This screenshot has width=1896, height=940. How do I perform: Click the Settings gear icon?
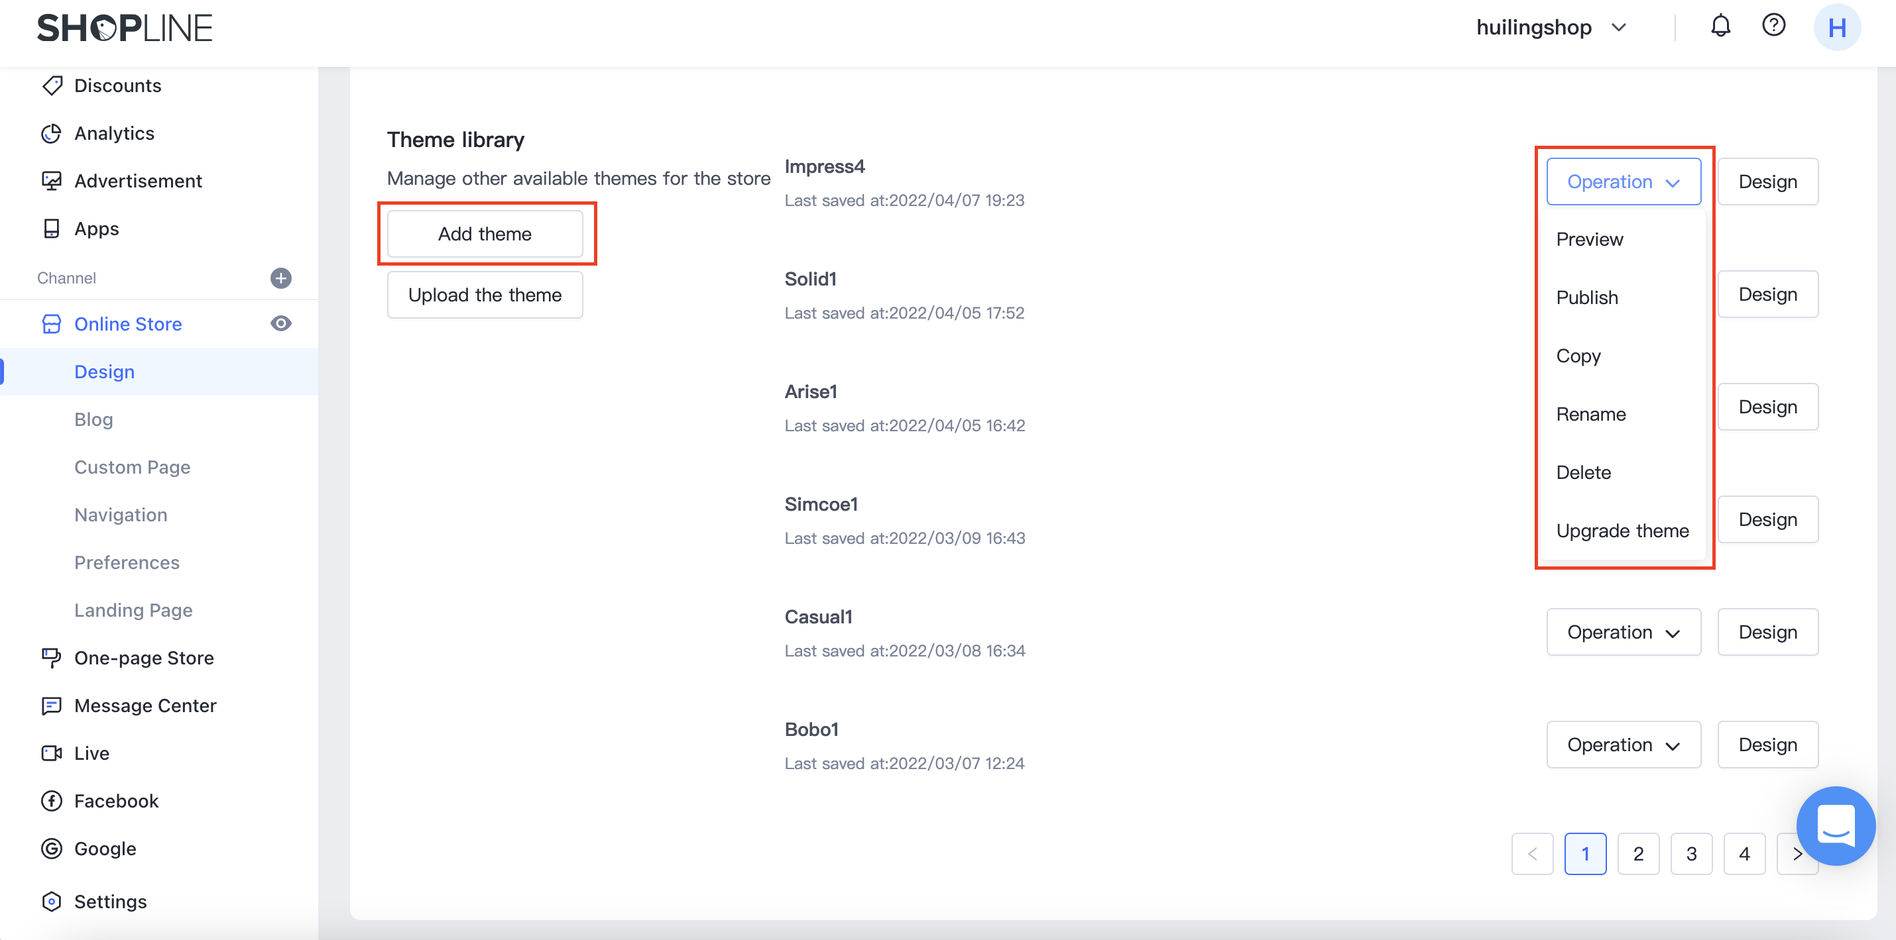point(51,901)
